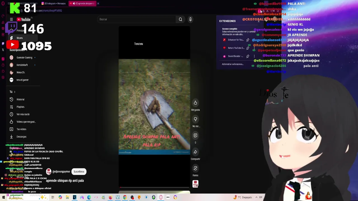Image resolution: width=358 pixels, height=201 pixels.
Task: Open Edge from the taskbar
Action: coord(89,197)
